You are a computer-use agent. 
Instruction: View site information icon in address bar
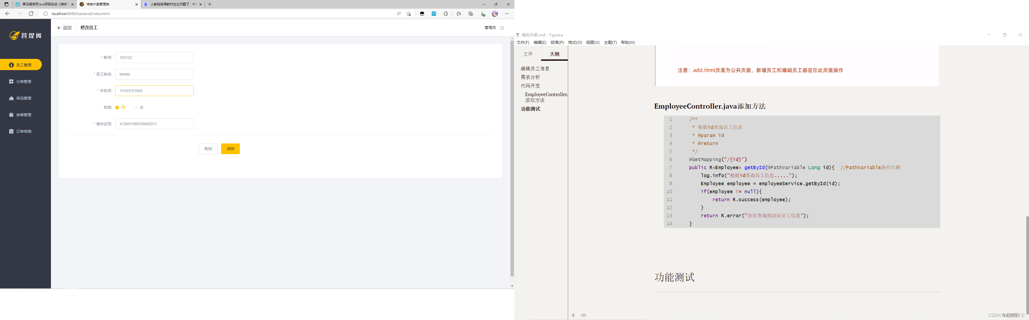[45, 14]
